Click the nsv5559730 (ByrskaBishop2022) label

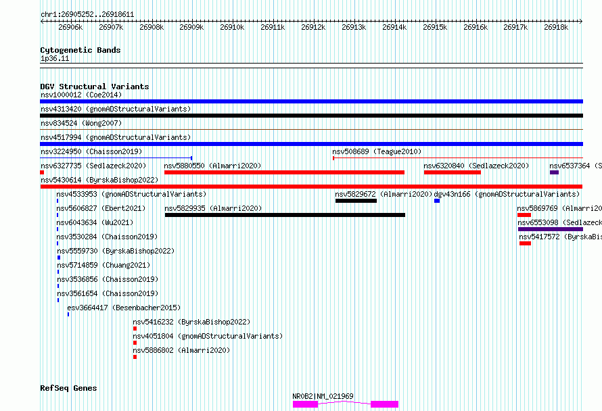click(116, 251)
